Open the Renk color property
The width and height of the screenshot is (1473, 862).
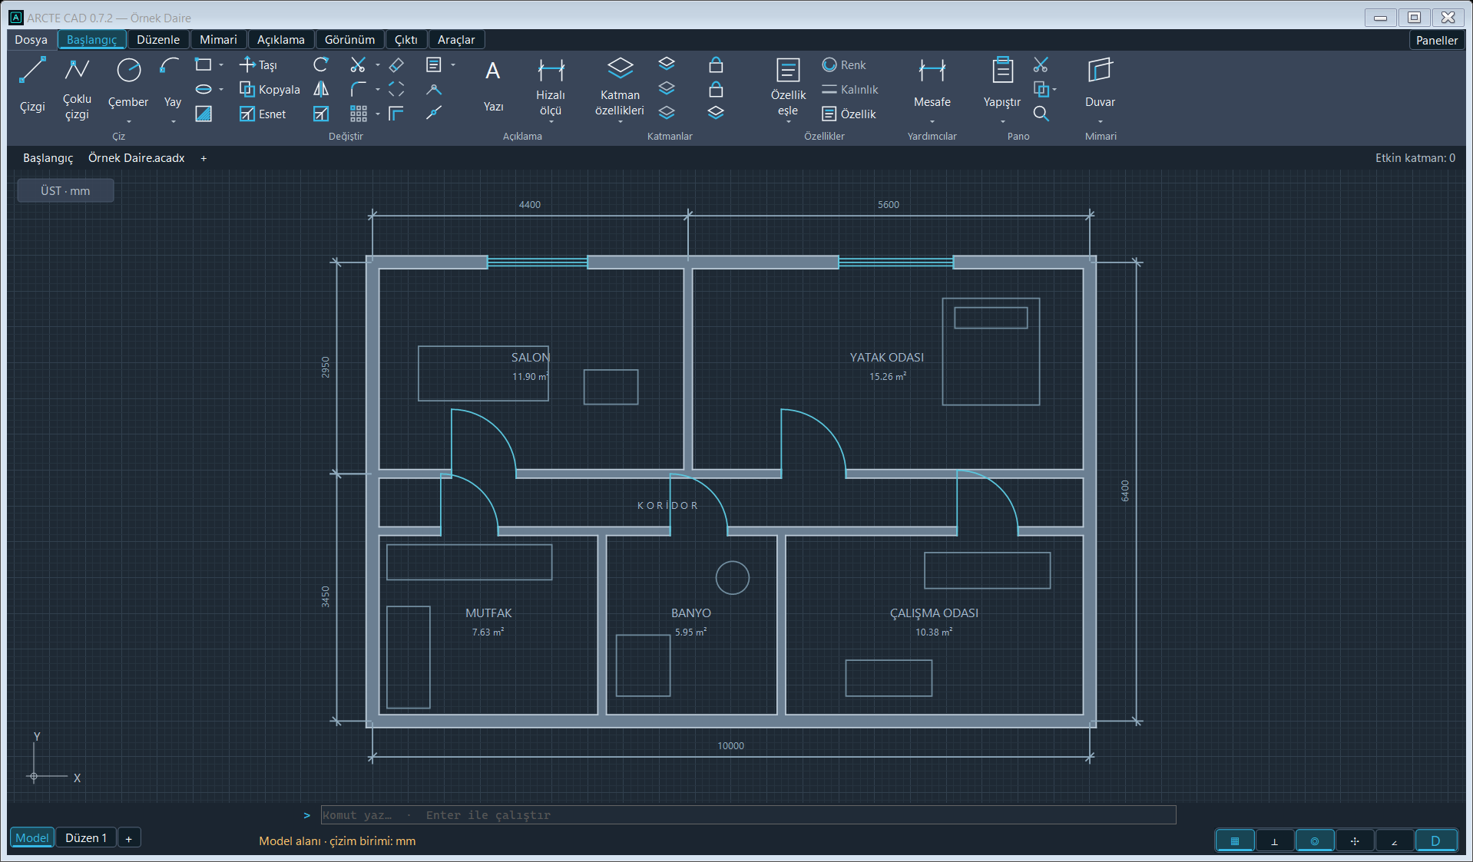click(x=843, y=64)
